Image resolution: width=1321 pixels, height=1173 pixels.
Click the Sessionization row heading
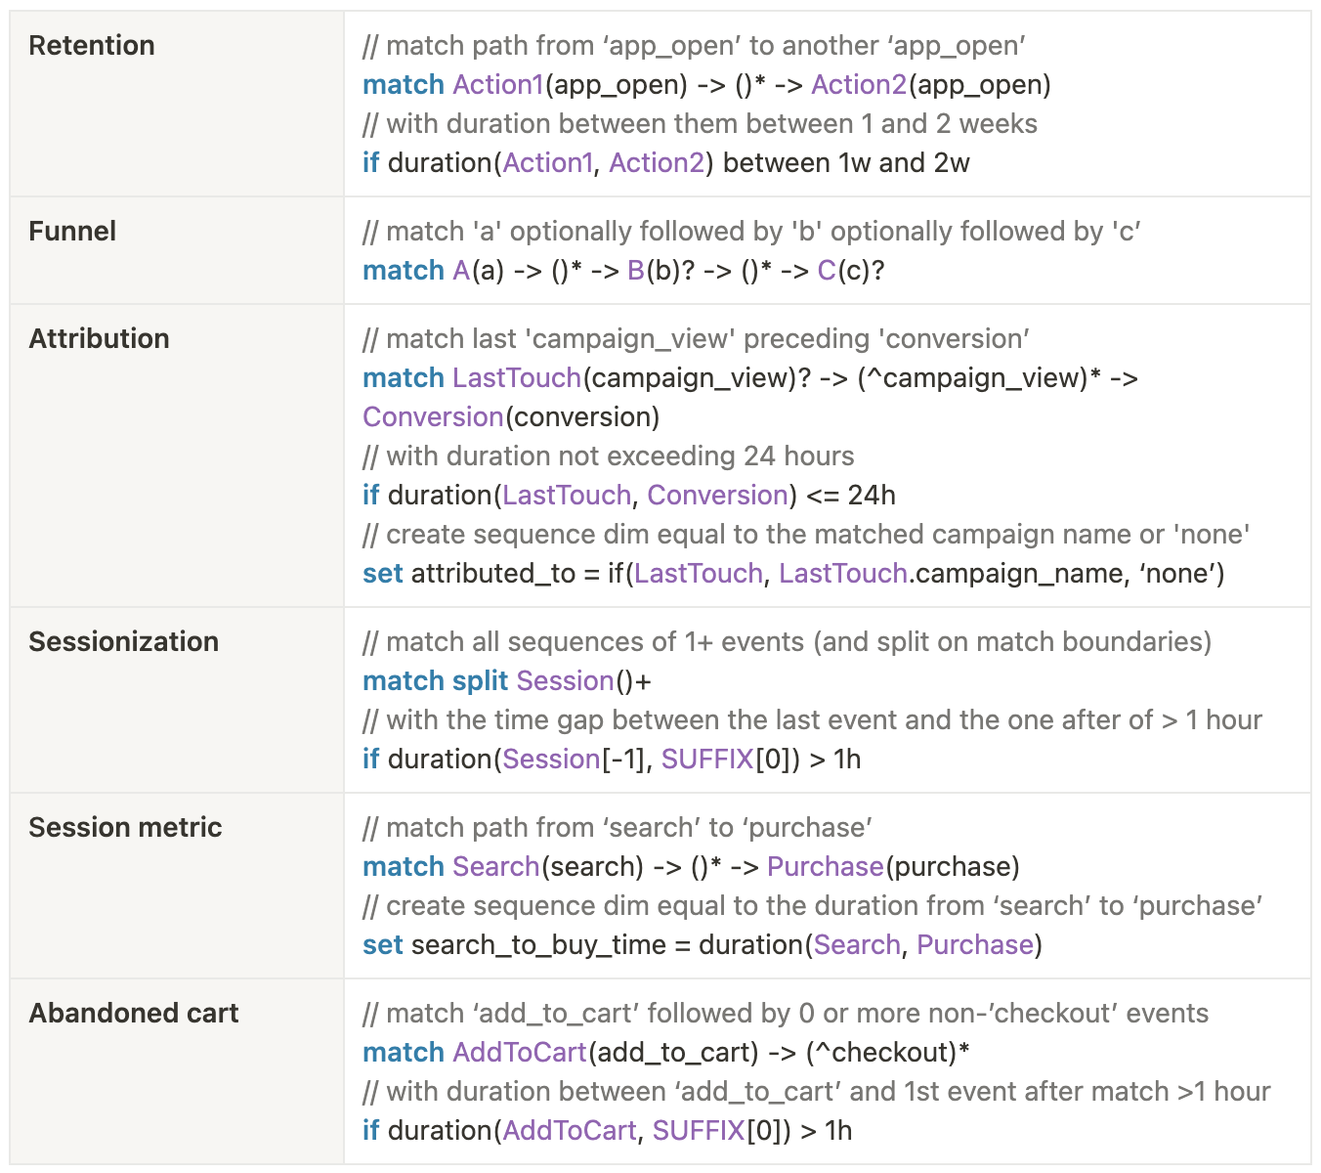(123, 642)
